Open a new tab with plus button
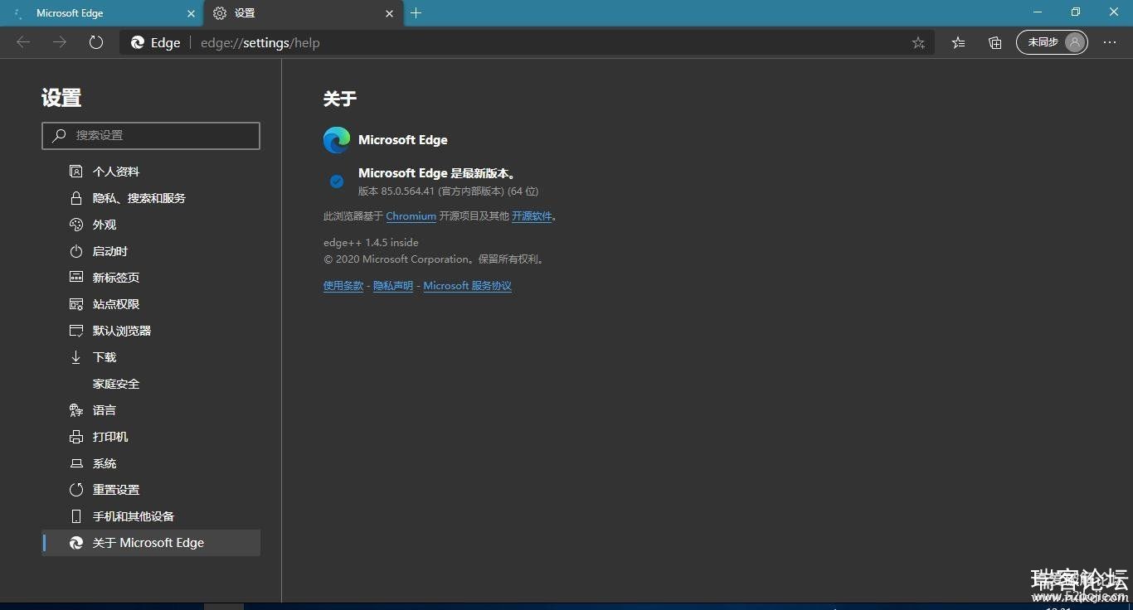 tap(416, 12)
